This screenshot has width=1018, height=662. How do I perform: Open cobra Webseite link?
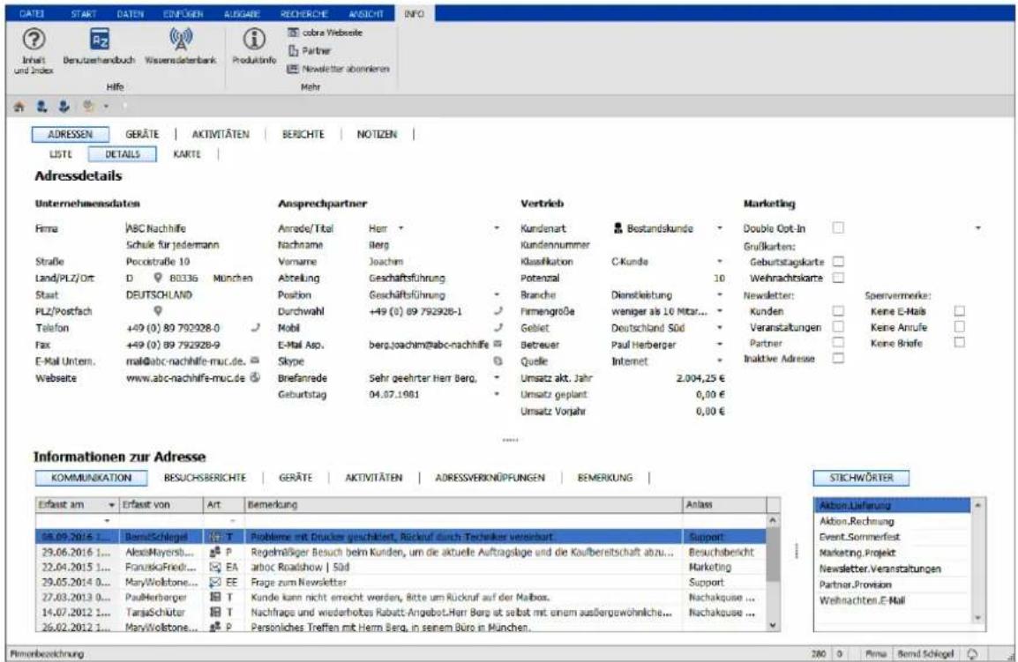pyautogui.click(x=326, y=33)
